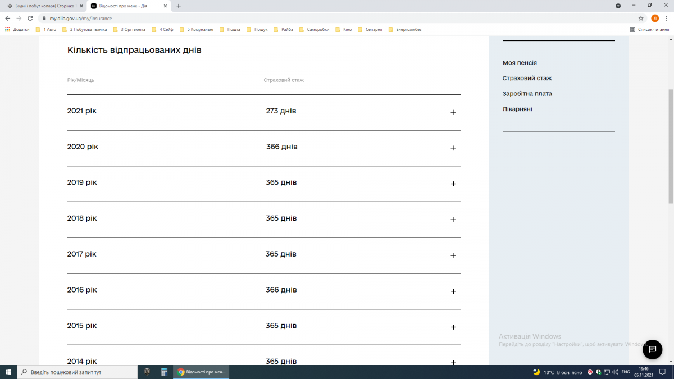Expand the 2016 рік row
This screenshot has width=674, height=379.
pyautogui.click(x=453, y=291)
